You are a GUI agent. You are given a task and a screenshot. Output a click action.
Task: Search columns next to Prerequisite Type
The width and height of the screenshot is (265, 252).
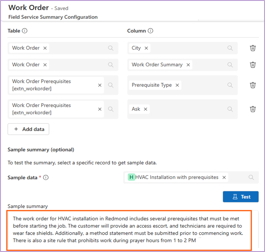click(x=230, y=85)
